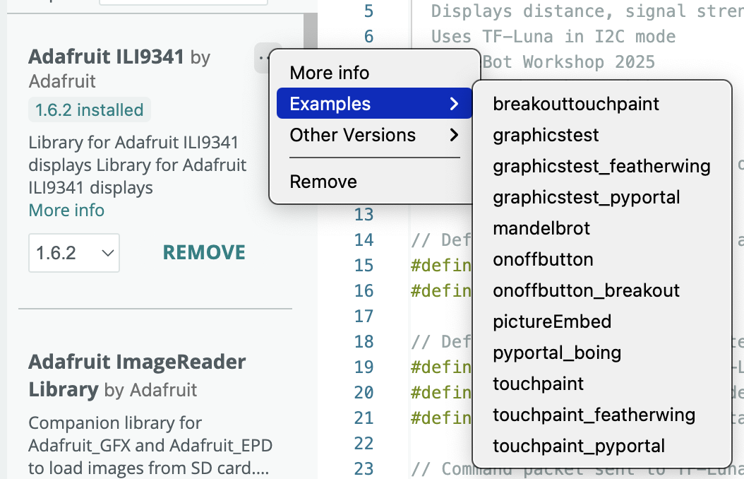Open the pictureEmbed example
The width and height of the screenshot is (744, 479).
tap(552, 321)
